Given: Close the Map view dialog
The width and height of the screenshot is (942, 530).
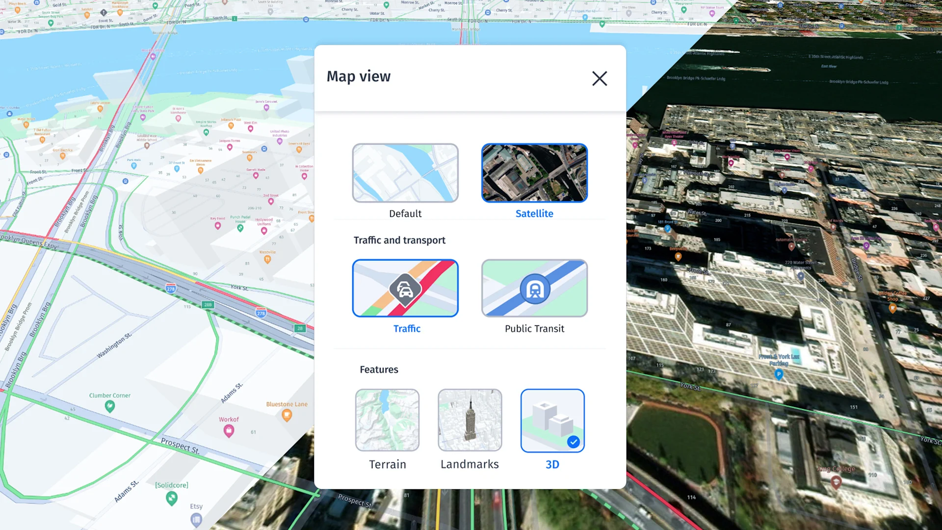Looking at the screenshot, I should coord(600,79).
